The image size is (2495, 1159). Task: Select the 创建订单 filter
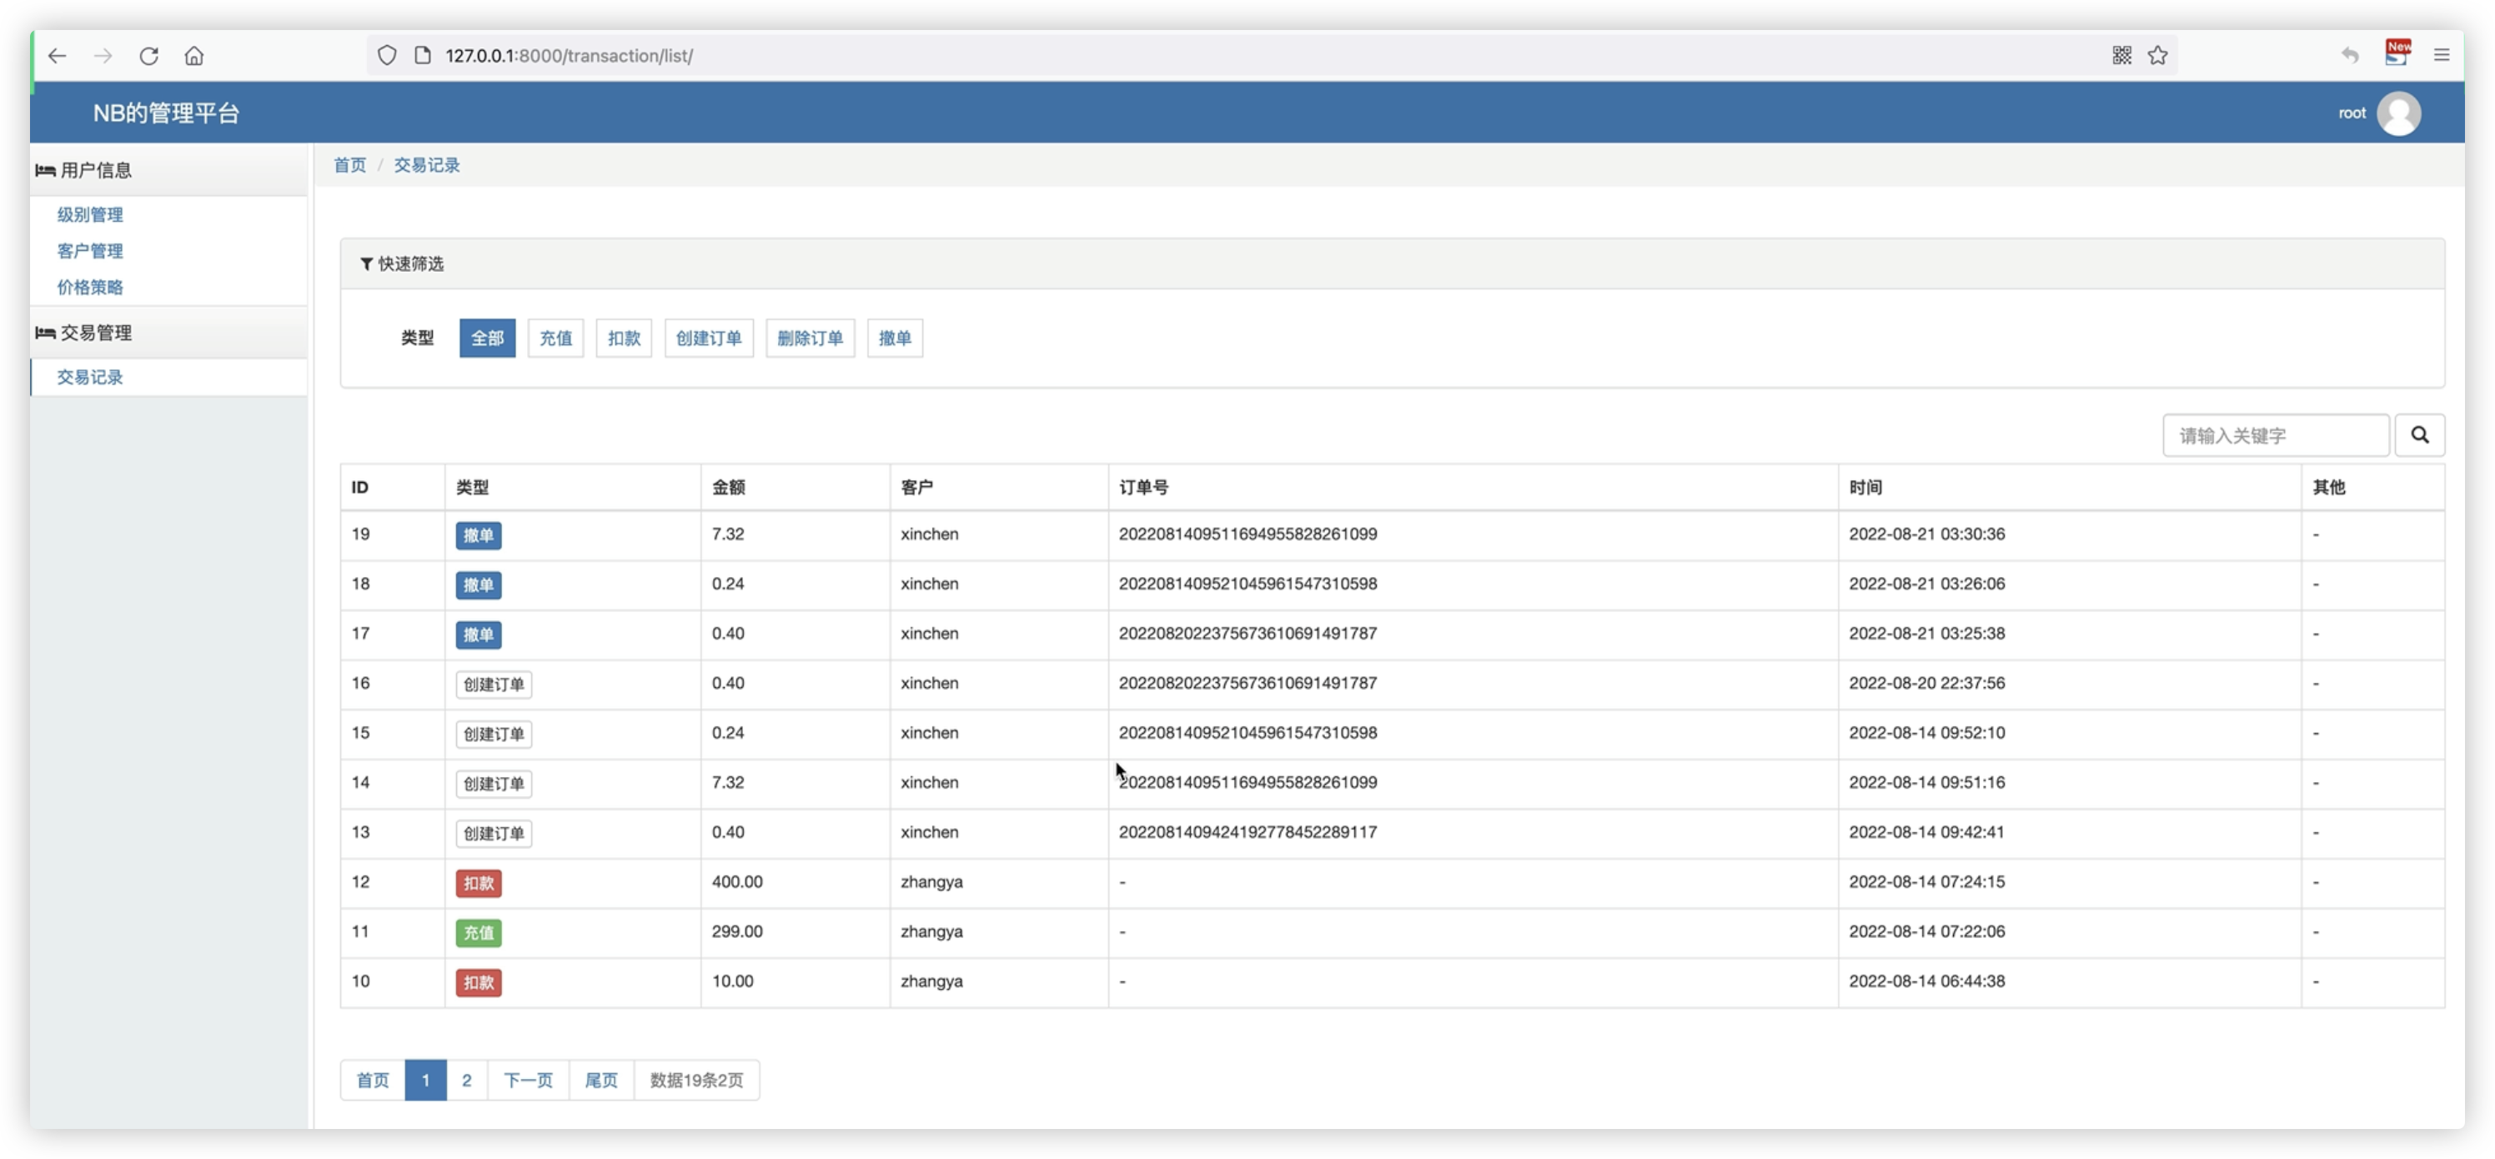click(x=708, y=338)
